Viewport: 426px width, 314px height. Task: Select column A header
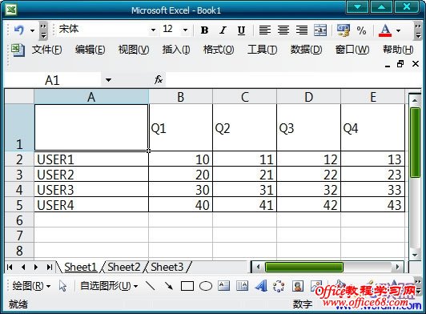pyautogui.click(x=91, y=97)
